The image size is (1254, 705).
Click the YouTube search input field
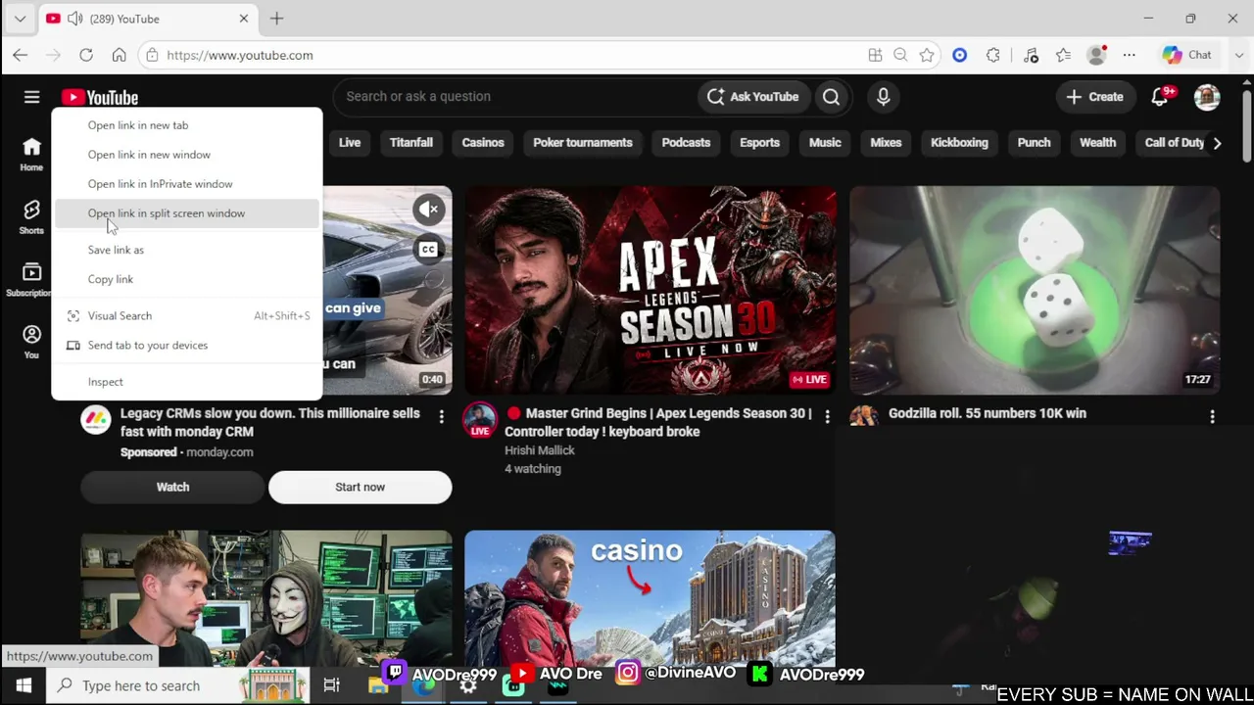(514, 97)
